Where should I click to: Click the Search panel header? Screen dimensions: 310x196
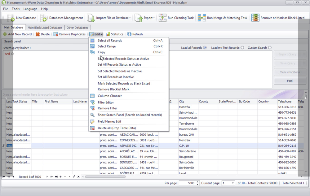click(12, 41)
